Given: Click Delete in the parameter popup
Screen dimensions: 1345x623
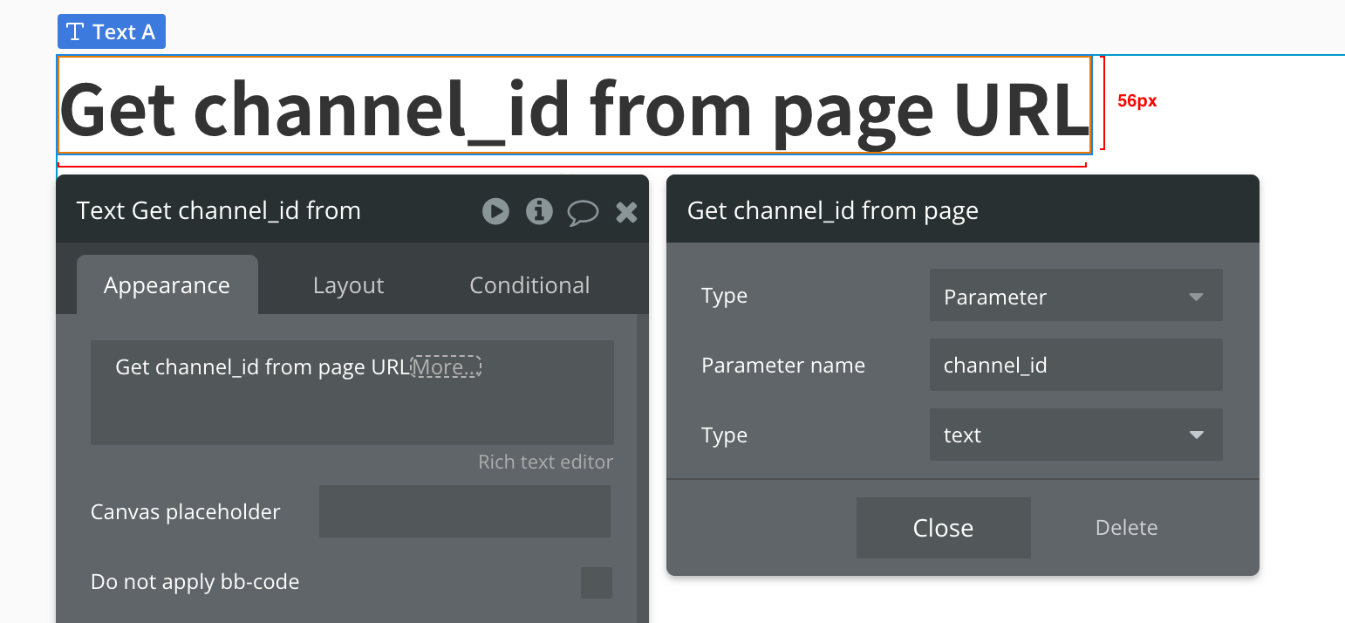Looking at the screenshot, I should (x=1126, y=528).
